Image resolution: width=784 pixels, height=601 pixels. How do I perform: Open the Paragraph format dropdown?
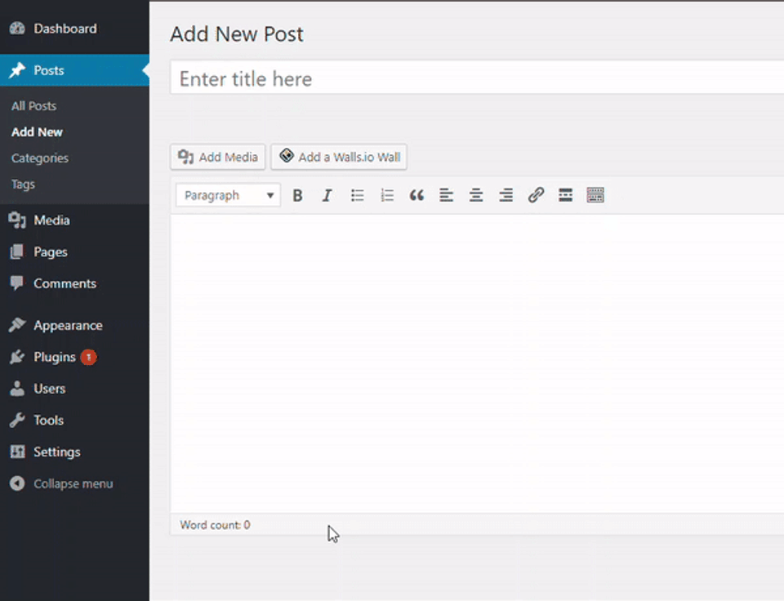point(228,195)
